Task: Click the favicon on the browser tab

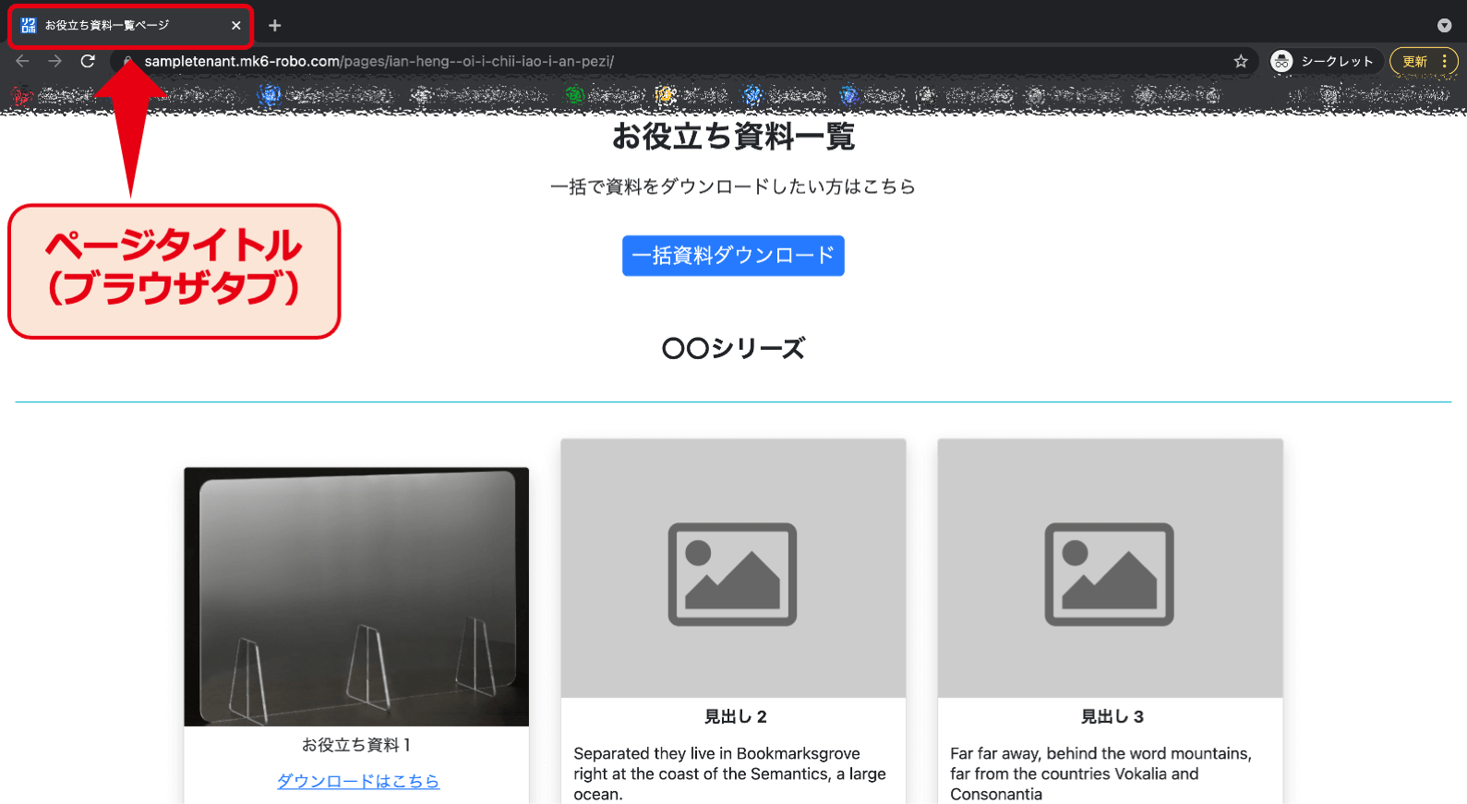Action: 29,26
